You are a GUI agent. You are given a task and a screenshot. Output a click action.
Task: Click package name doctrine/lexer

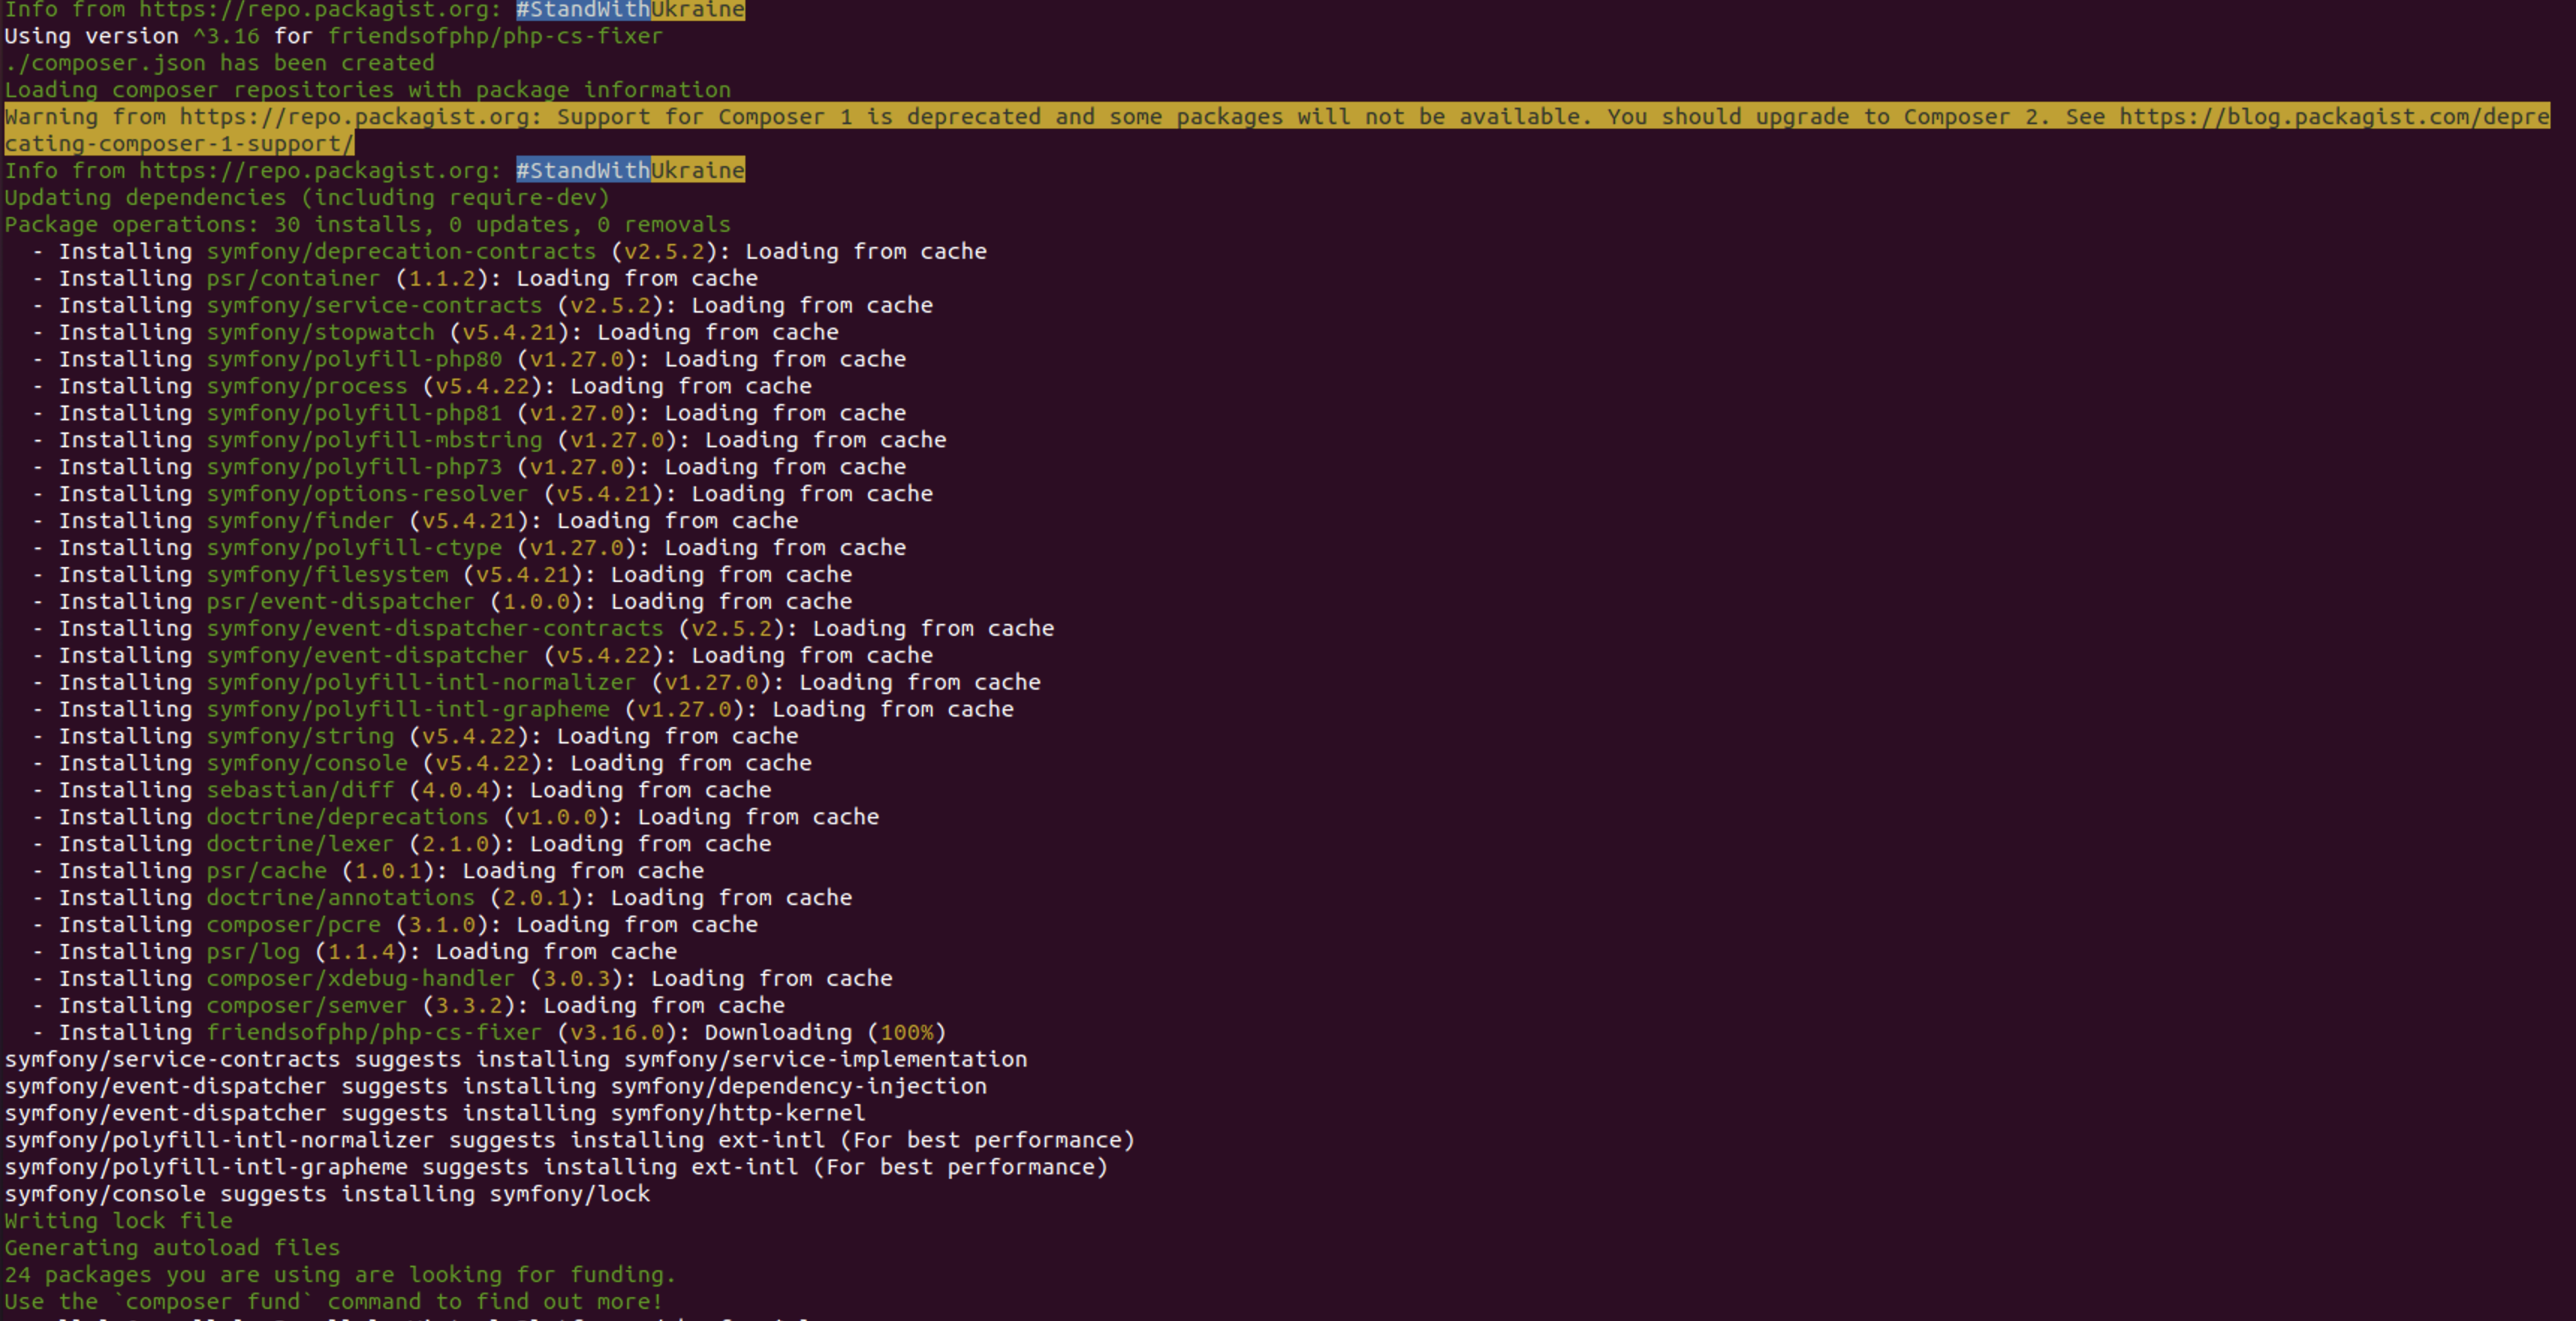pyautogui.click(x=300, y=845)
